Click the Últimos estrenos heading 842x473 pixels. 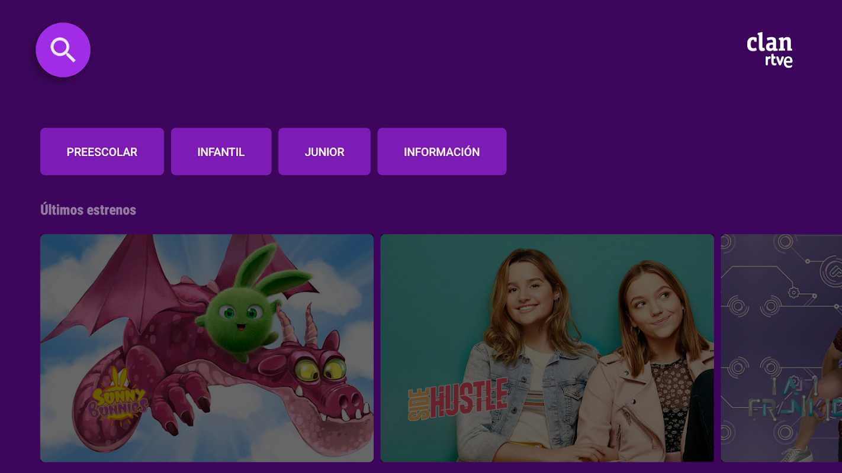88,210
